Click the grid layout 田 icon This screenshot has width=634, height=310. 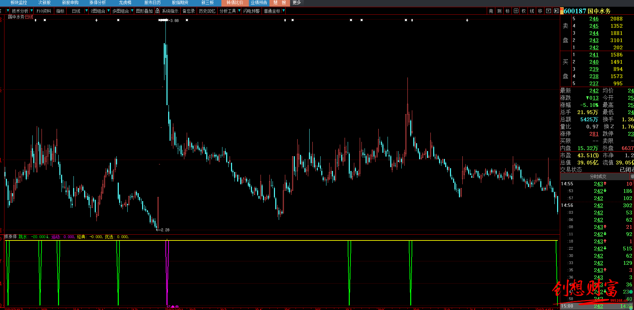click(516, 11)
